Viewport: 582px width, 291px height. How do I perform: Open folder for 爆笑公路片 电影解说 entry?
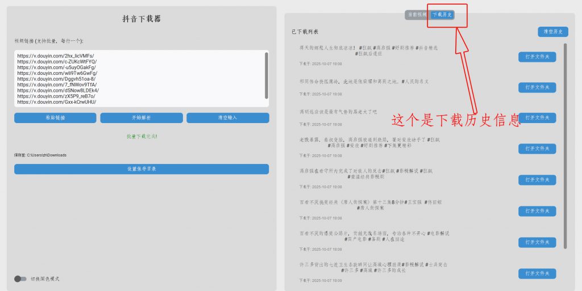[537, 242]
